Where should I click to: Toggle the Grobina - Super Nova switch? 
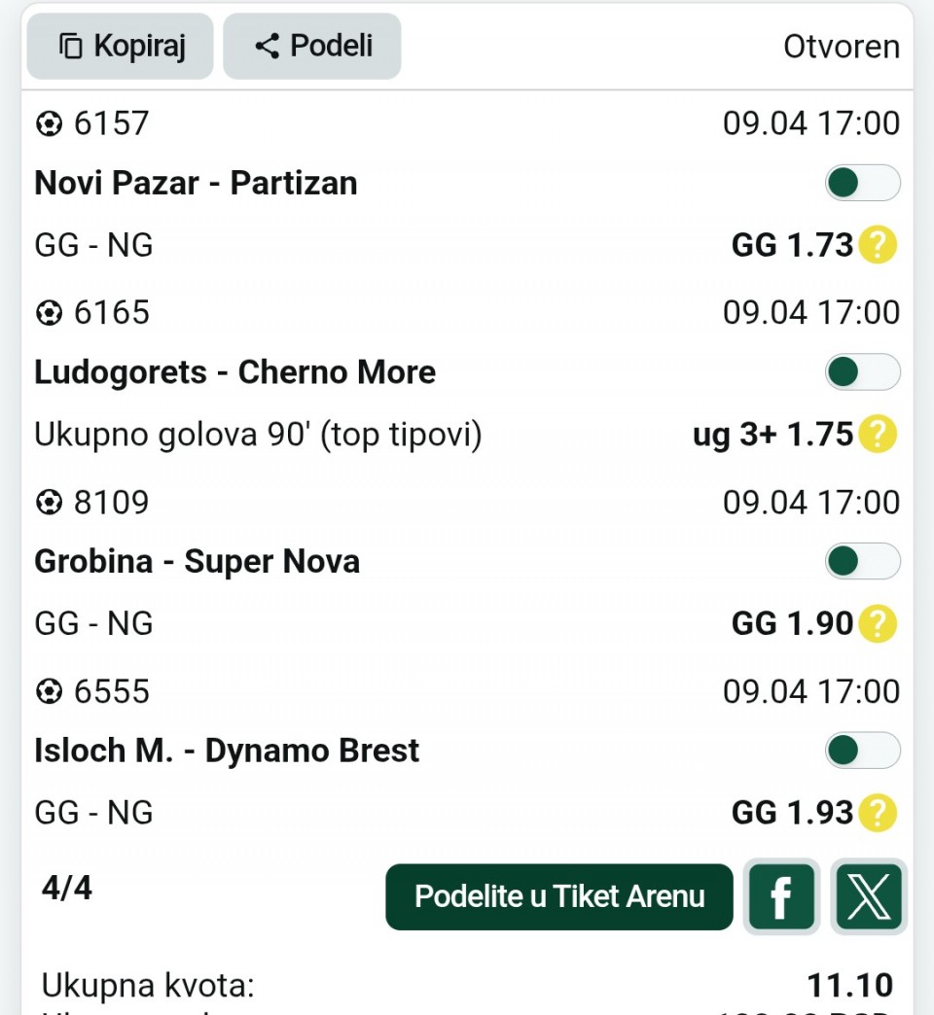pyautogui.click(x=862, y=561)
